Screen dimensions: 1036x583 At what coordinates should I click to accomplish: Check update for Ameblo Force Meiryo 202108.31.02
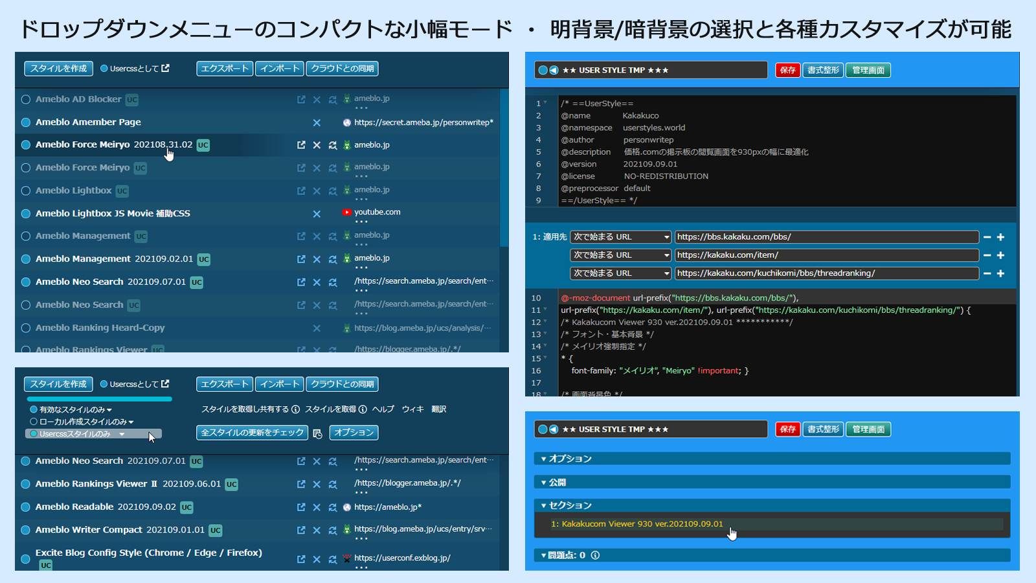pyautogui.click(x=332, y=145)
